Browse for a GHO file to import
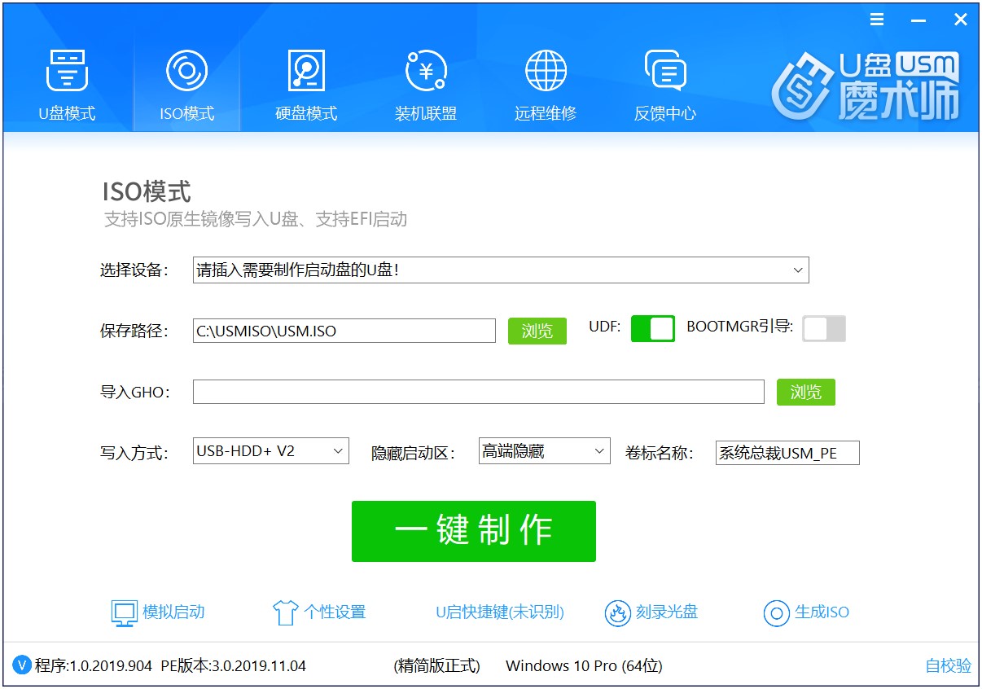This screenshot has width=982, height=689. [806, 392]
